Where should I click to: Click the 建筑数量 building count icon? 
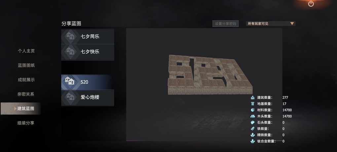pyautogui.click(x=252, y=98)
